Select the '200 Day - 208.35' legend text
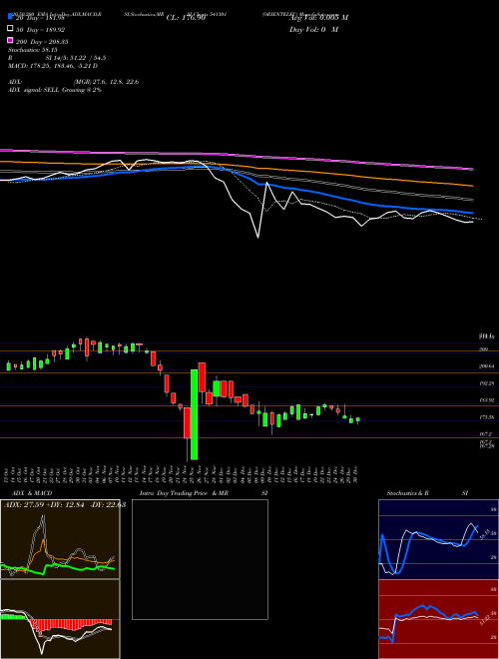The image size is (499, 659). coord(42,42)
